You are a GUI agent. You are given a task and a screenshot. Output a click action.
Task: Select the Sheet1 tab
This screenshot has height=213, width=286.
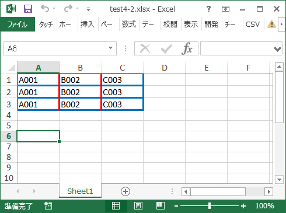80,191
